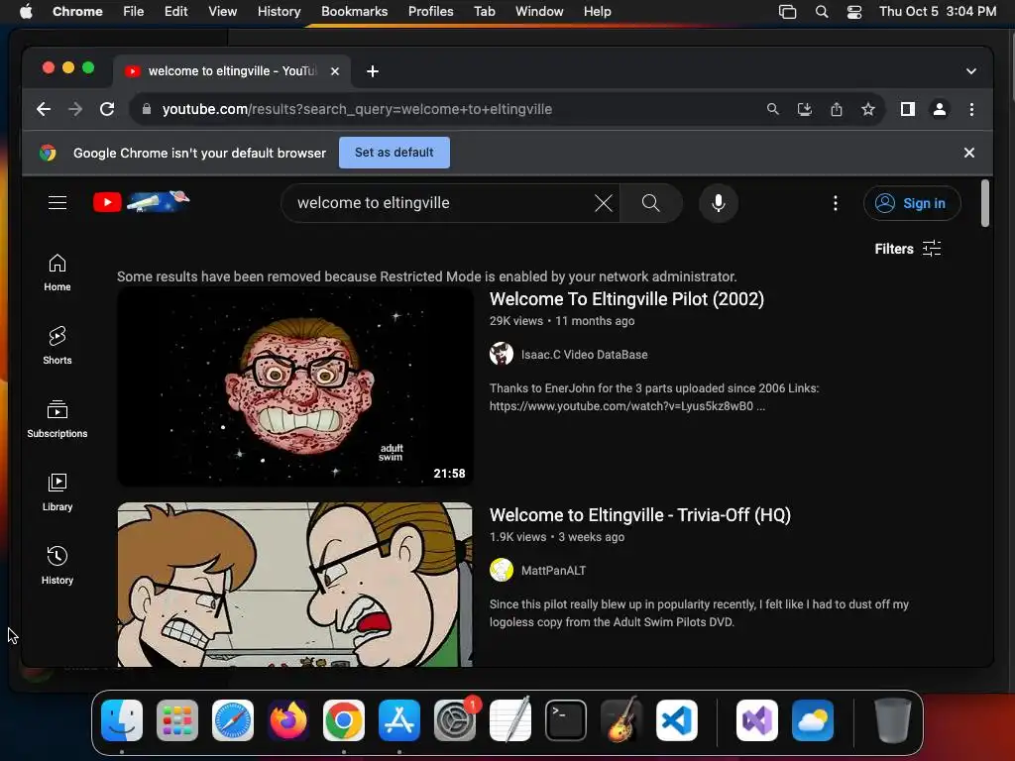Open Chrome's three-dot menu
Image resolution: width=1015 pixels, height=761 pixels.
[x=971, y=109]
